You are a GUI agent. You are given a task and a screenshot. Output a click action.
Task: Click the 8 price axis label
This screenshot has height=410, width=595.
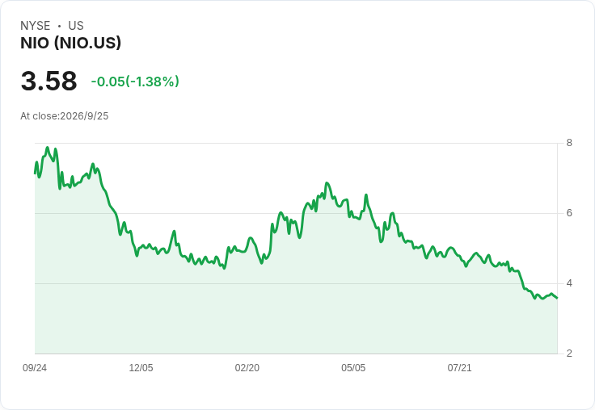click(569, 143)
